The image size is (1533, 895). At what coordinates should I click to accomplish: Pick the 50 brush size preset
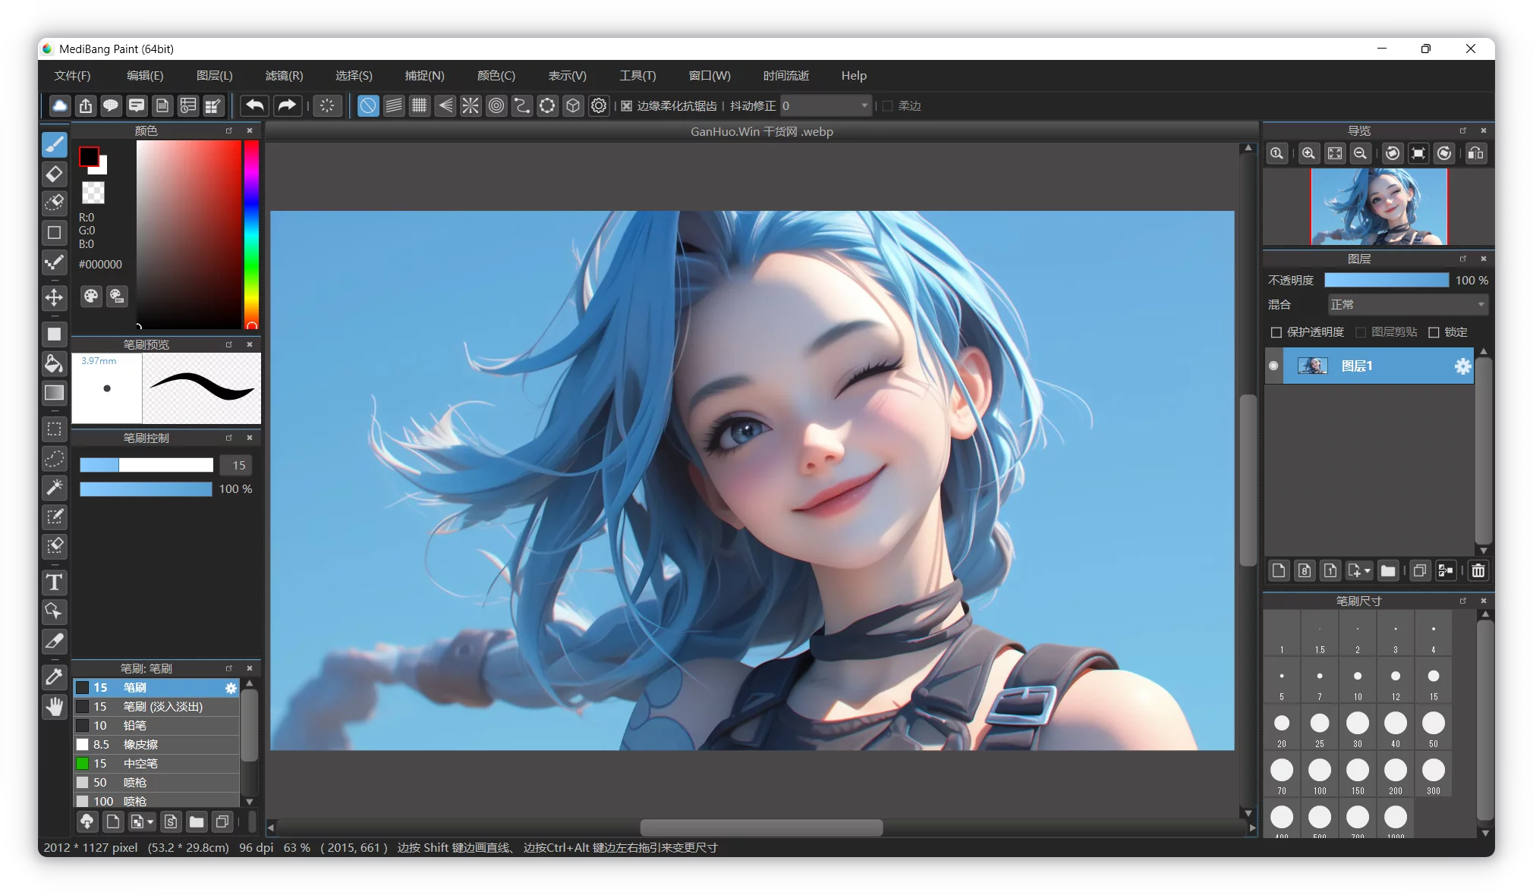[1433, 726]
